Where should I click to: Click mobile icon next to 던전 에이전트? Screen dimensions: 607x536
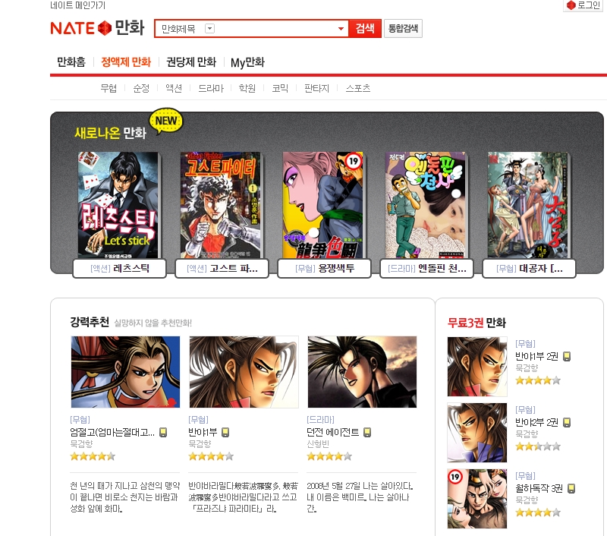tap(367, 432)
